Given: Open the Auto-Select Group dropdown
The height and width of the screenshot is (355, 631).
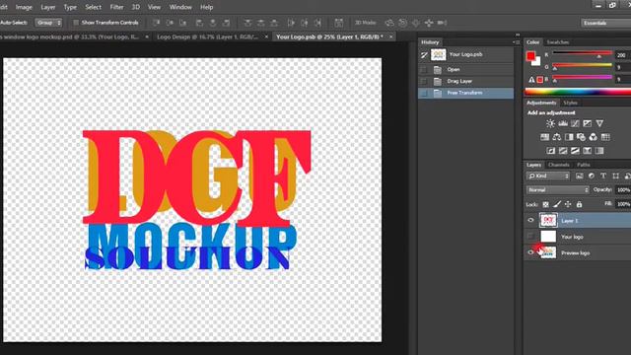Looking at the screenshot, I should (x=48, y=23).
